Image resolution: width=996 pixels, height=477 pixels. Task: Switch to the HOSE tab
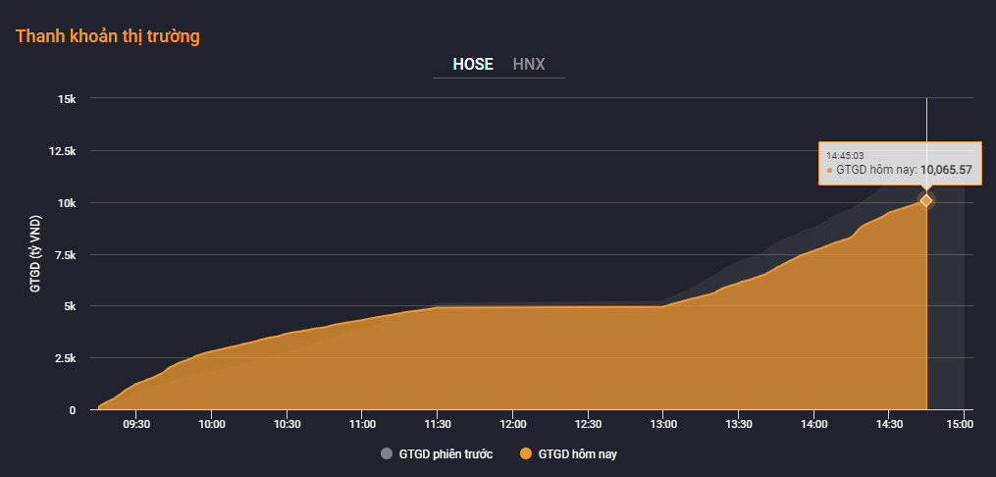tap(472, 65)
